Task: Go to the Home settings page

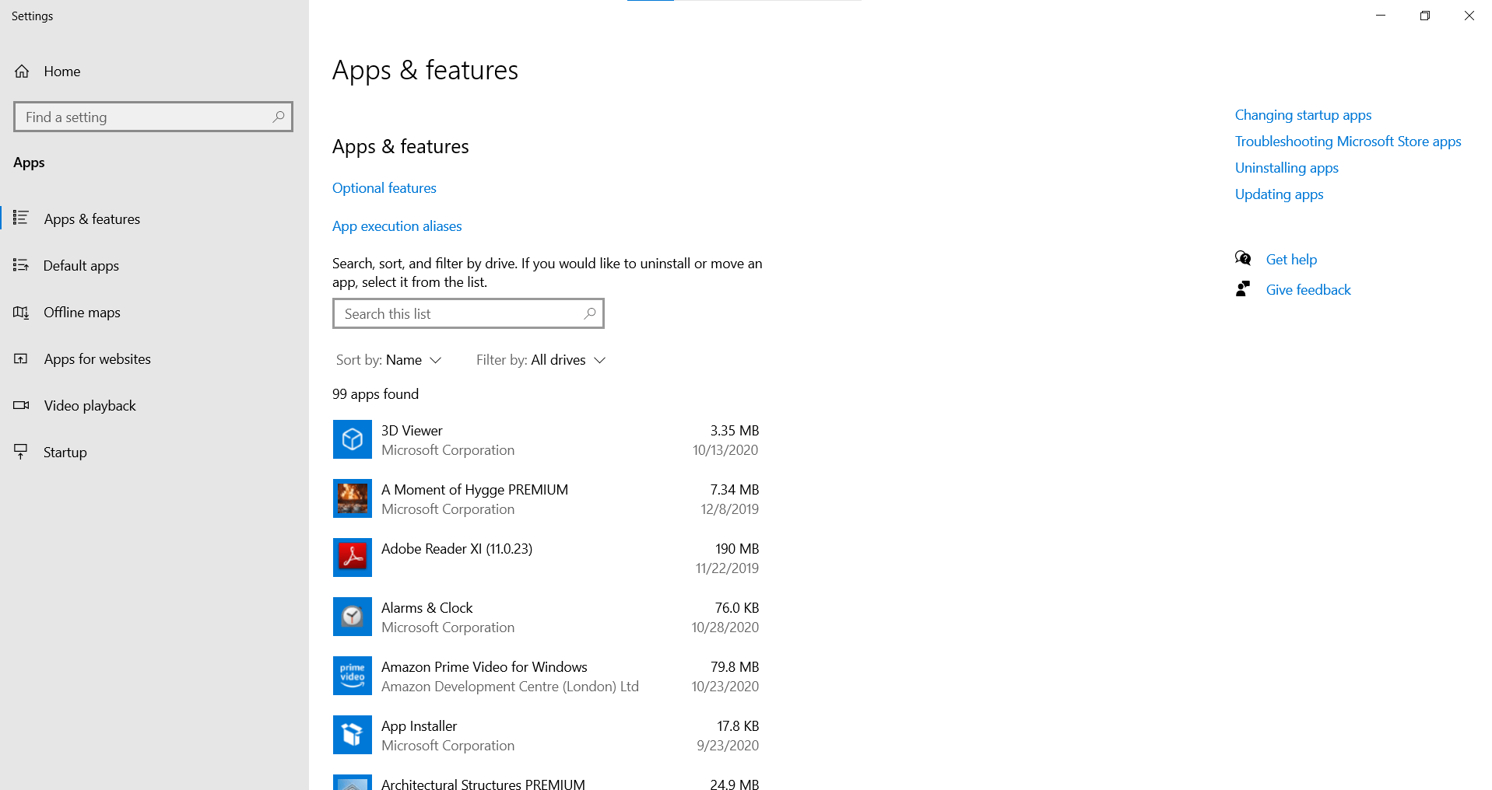Action: [62, 71]
